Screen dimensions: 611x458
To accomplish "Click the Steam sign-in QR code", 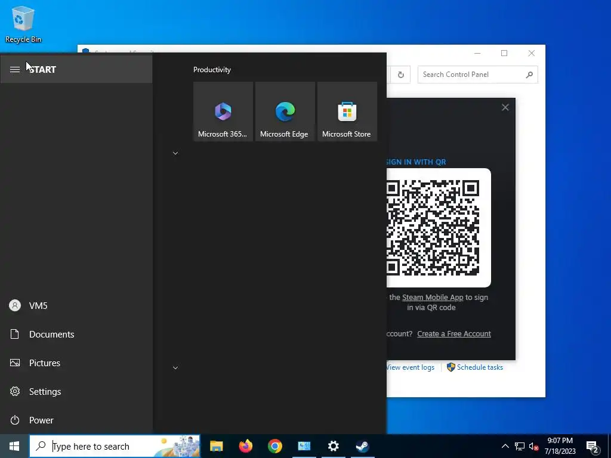I will [433, 227].
